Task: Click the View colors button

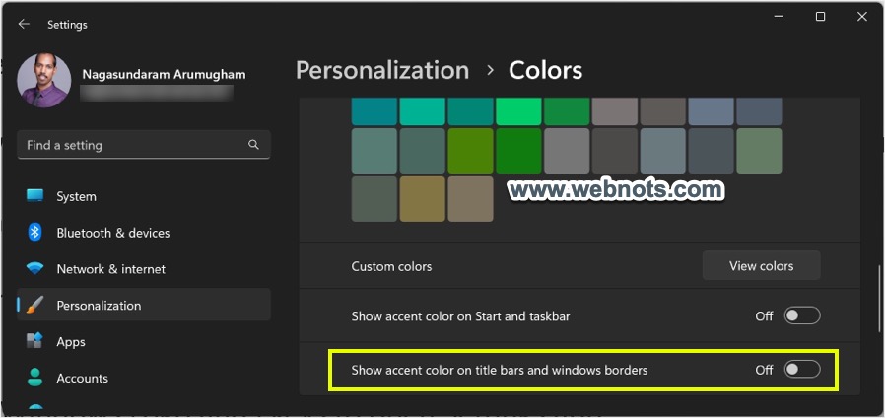Action: (x=762, y=266)
